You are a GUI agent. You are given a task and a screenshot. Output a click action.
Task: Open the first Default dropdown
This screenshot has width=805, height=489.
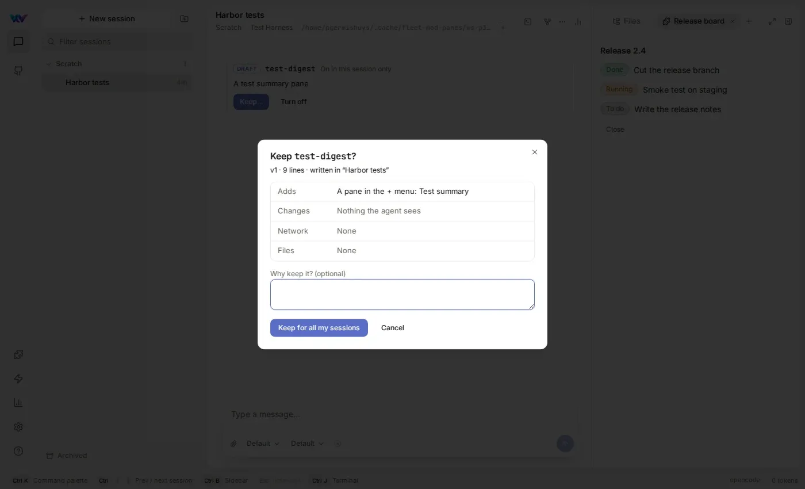pos(263,444)
